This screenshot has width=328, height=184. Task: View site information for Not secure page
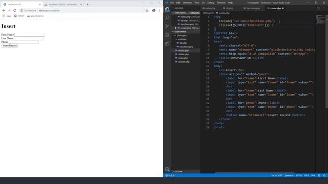click(29, 10)
